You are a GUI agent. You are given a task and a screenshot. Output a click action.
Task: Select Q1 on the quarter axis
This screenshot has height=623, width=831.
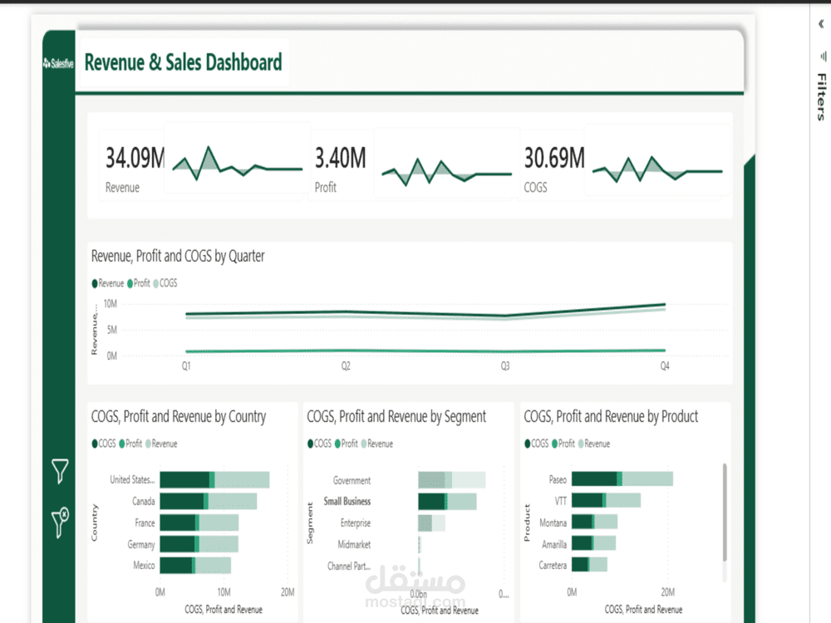[x=186, y=366]
